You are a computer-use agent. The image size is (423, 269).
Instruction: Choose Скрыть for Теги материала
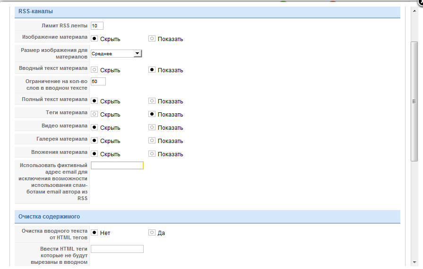94,114
